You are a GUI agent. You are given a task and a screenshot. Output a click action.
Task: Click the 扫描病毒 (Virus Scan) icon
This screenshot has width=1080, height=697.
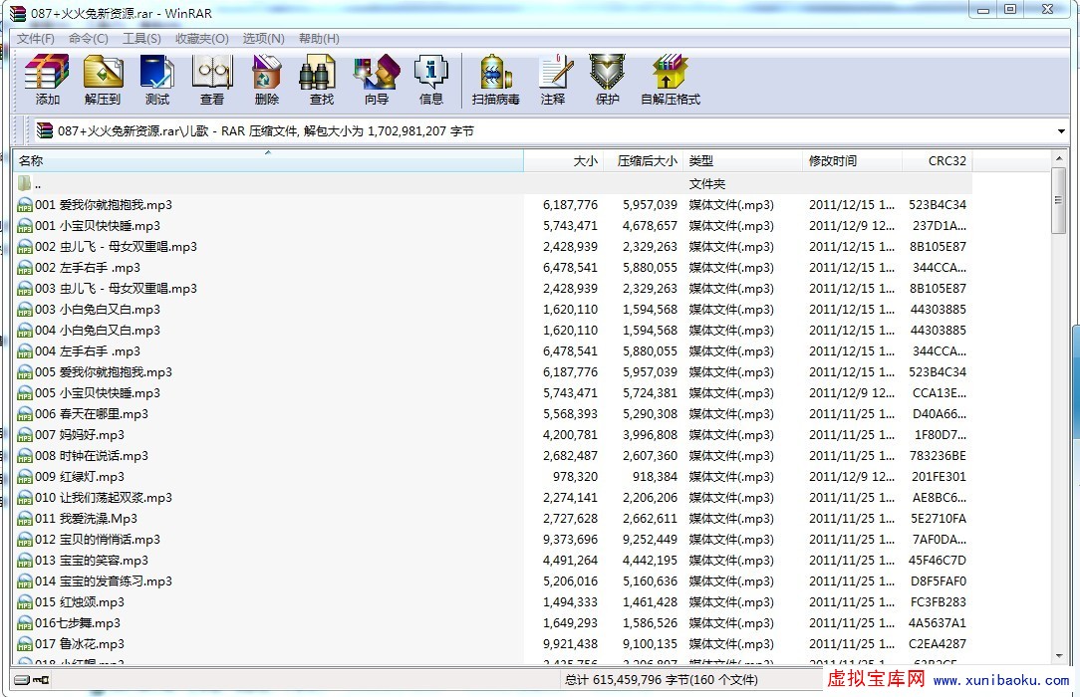pyautogui.click(x=495, y=80)
